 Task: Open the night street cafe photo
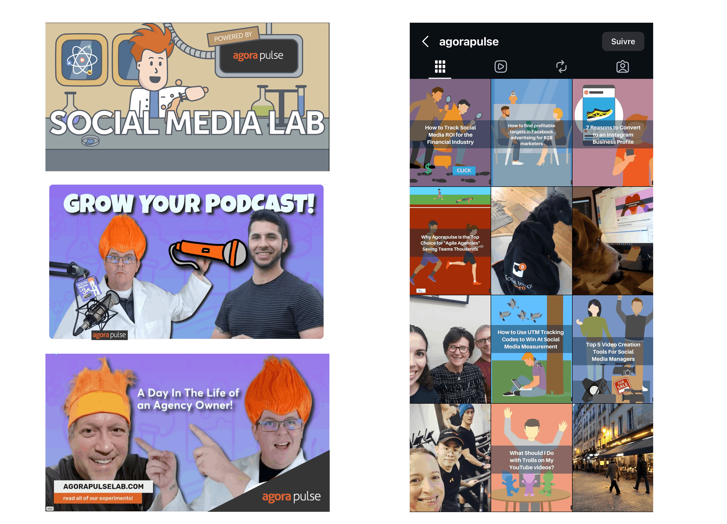point(613,458)
